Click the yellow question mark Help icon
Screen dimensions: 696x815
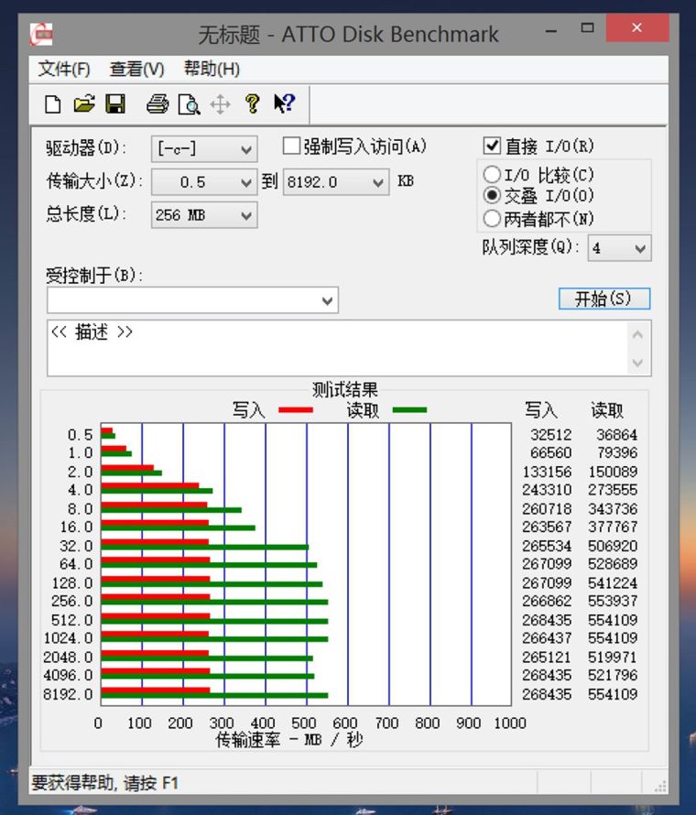click(253, 104)
